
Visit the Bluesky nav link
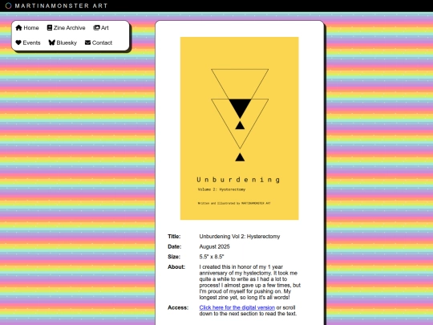pos(63,43)
